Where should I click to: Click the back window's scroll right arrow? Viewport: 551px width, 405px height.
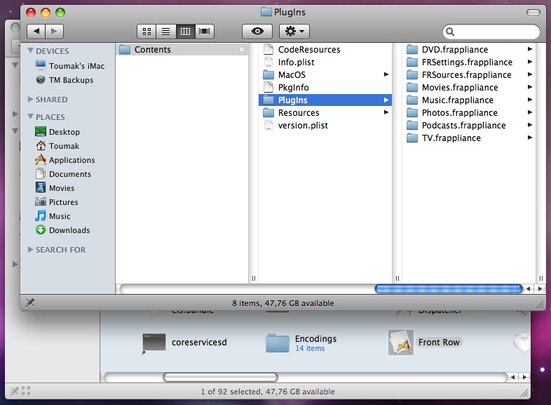click(x=524, y=377)
